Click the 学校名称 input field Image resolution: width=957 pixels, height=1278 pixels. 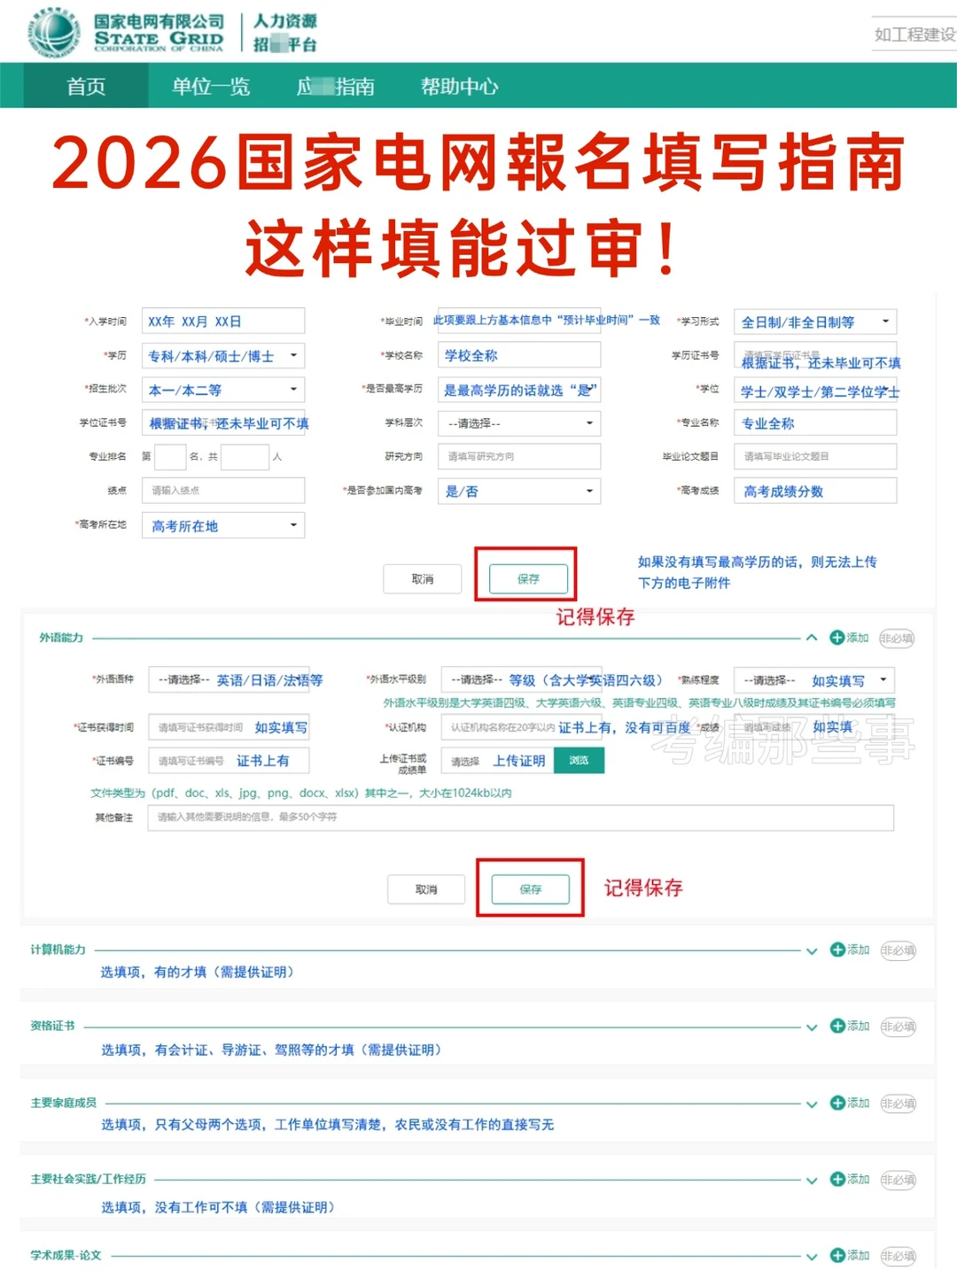519,355
